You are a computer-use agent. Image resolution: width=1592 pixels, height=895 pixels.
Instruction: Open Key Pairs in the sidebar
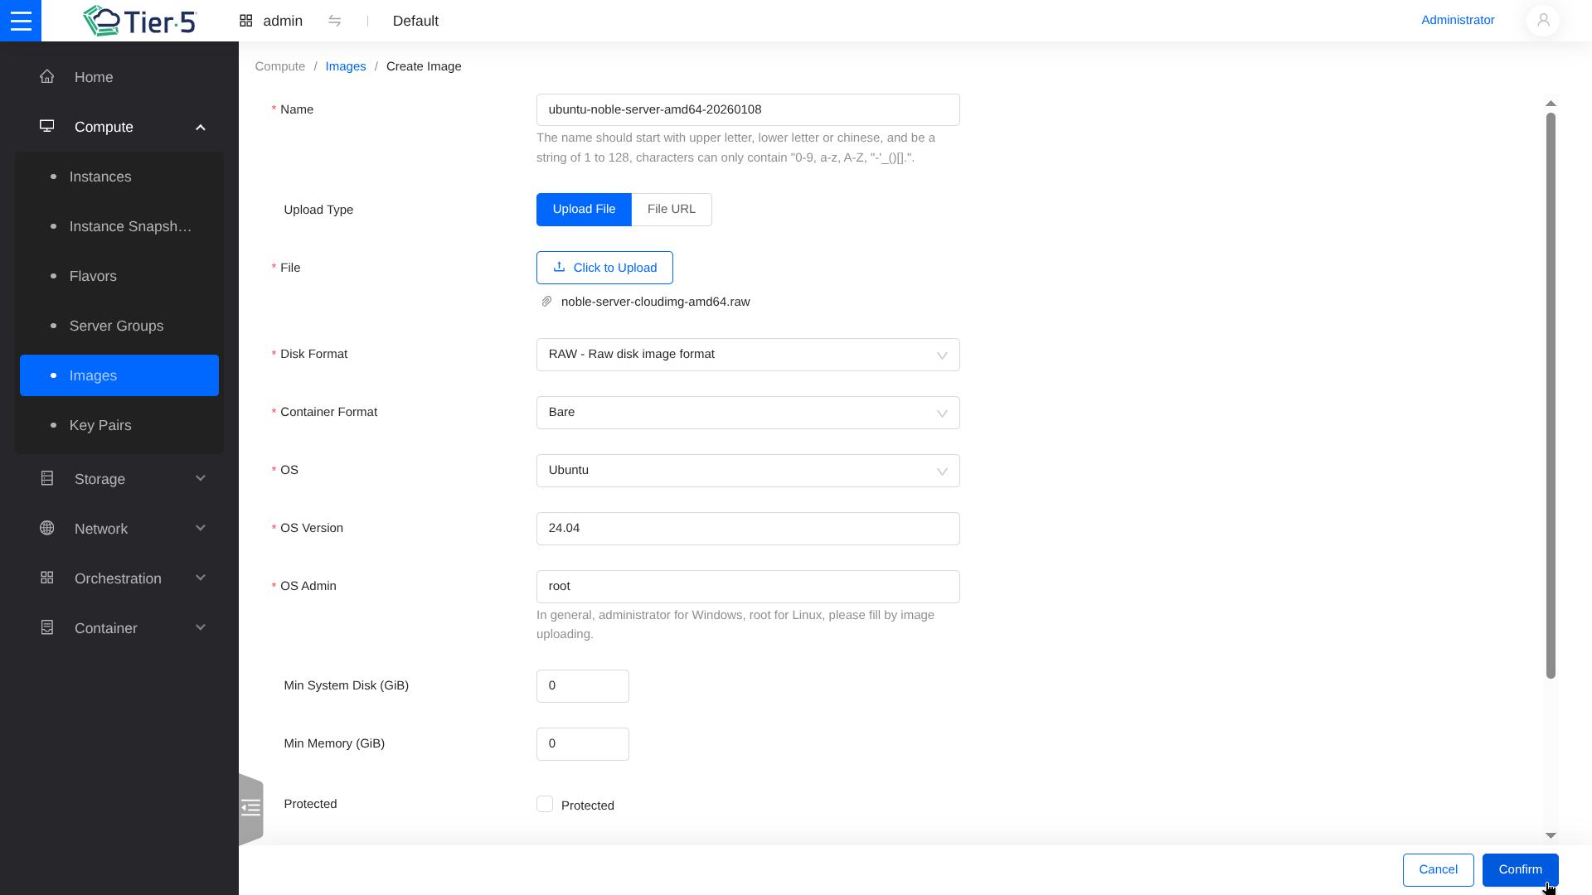(x=100, y=425)
